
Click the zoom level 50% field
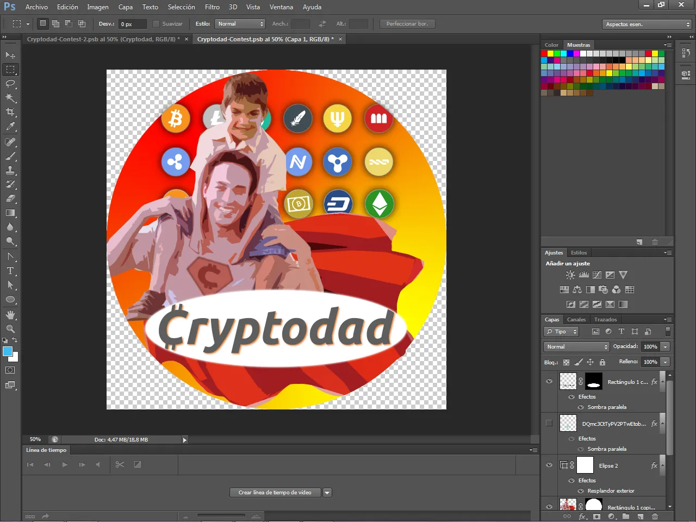coord(35,439)
